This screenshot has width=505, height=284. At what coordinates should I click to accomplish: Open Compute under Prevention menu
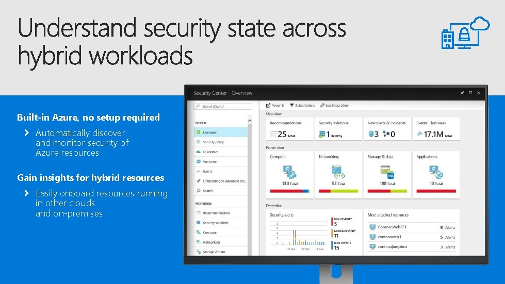pyautogui.click(x=221, y=232)
